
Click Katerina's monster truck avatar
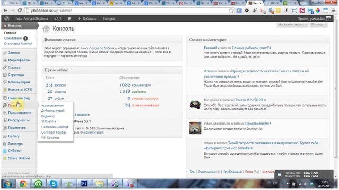click(195, 105)
